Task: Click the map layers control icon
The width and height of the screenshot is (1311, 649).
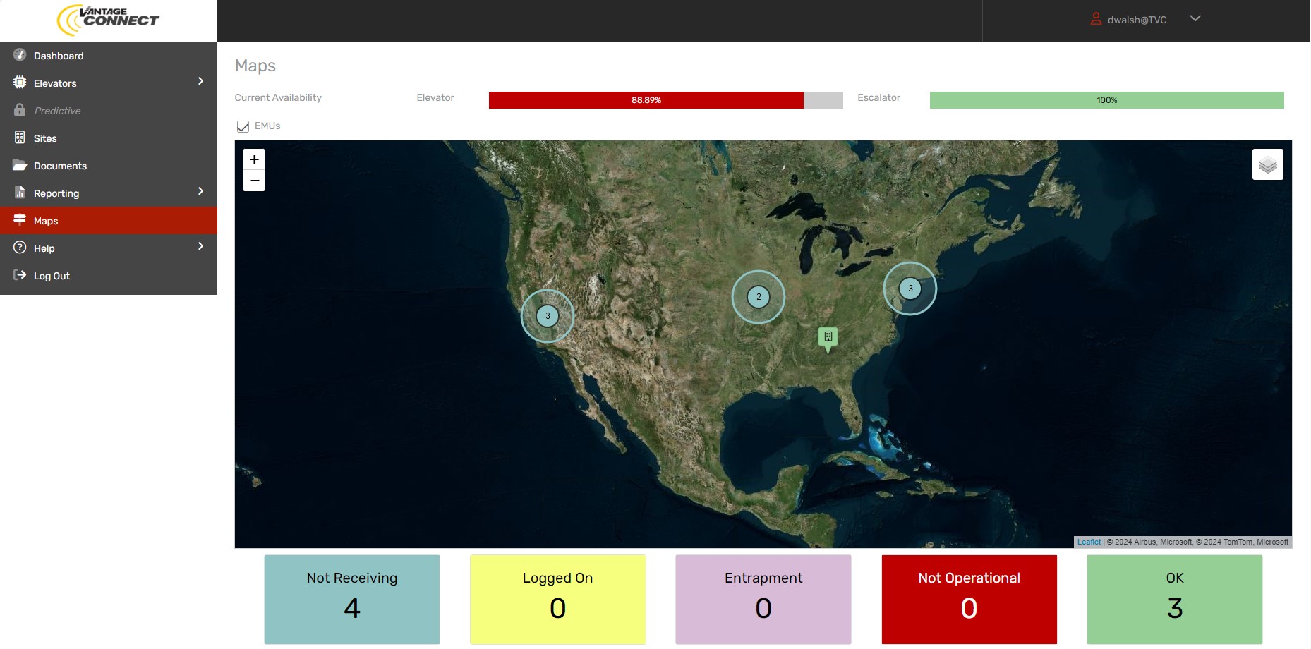Action: (x=1267, y=164)
